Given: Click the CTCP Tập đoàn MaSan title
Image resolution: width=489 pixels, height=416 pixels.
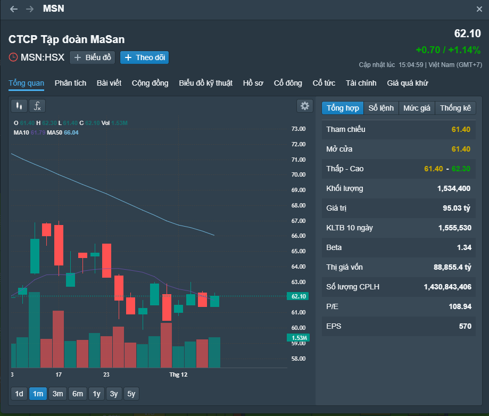Looking at the screenshot, I should coord(67,39).
